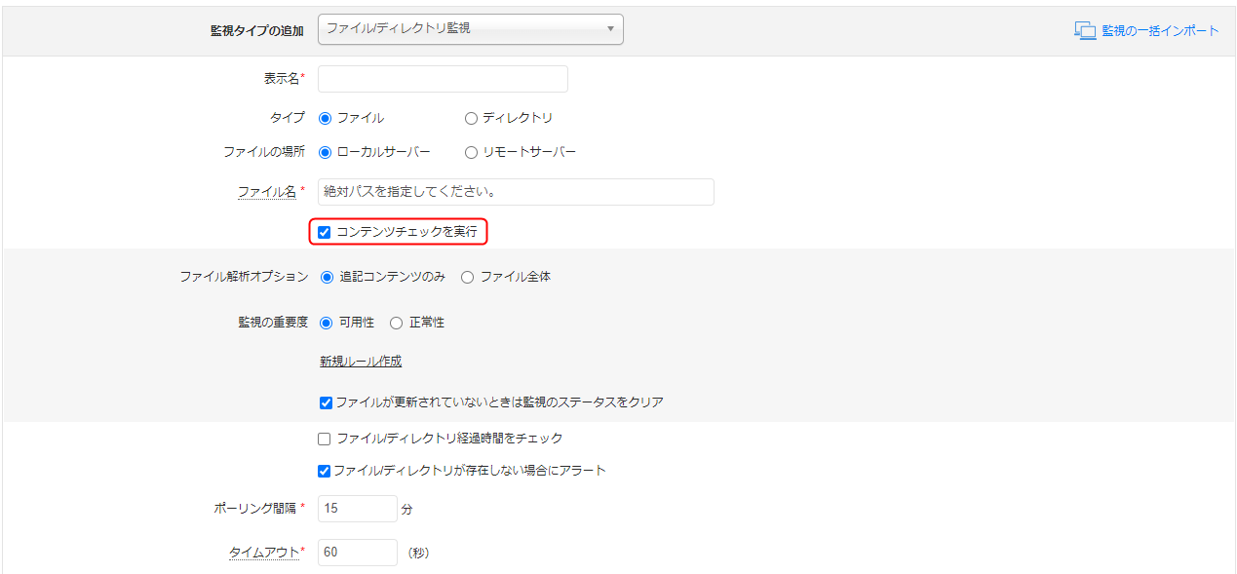Select 追記コンテンツのみ parsing option
The height and width of the screenshot is (574, 1237).
(327, 277)
